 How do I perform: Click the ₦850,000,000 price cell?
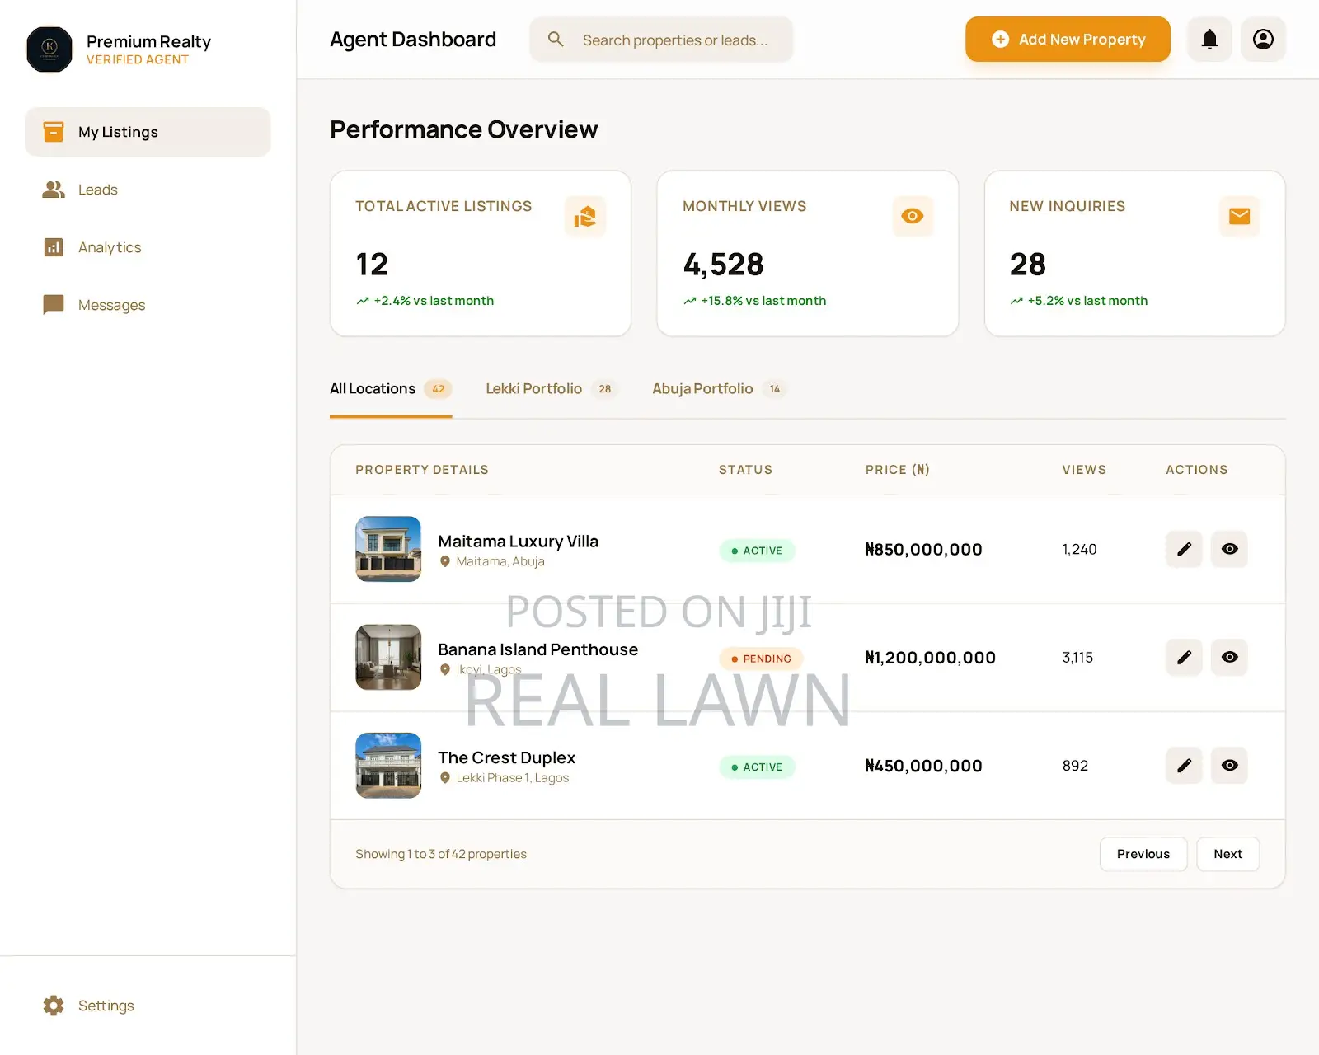[x=923, y=550]
